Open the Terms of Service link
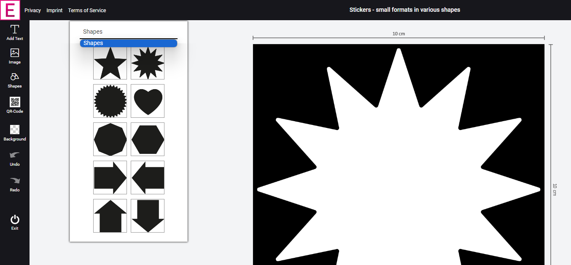 click(x=87, y=10)
